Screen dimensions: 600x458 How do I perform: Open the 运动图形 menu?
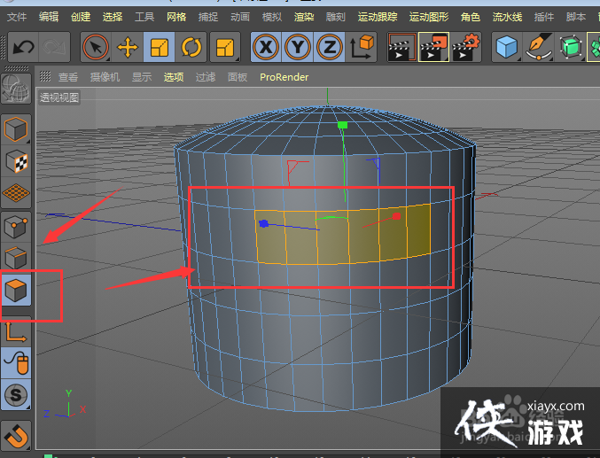point(429,17)
